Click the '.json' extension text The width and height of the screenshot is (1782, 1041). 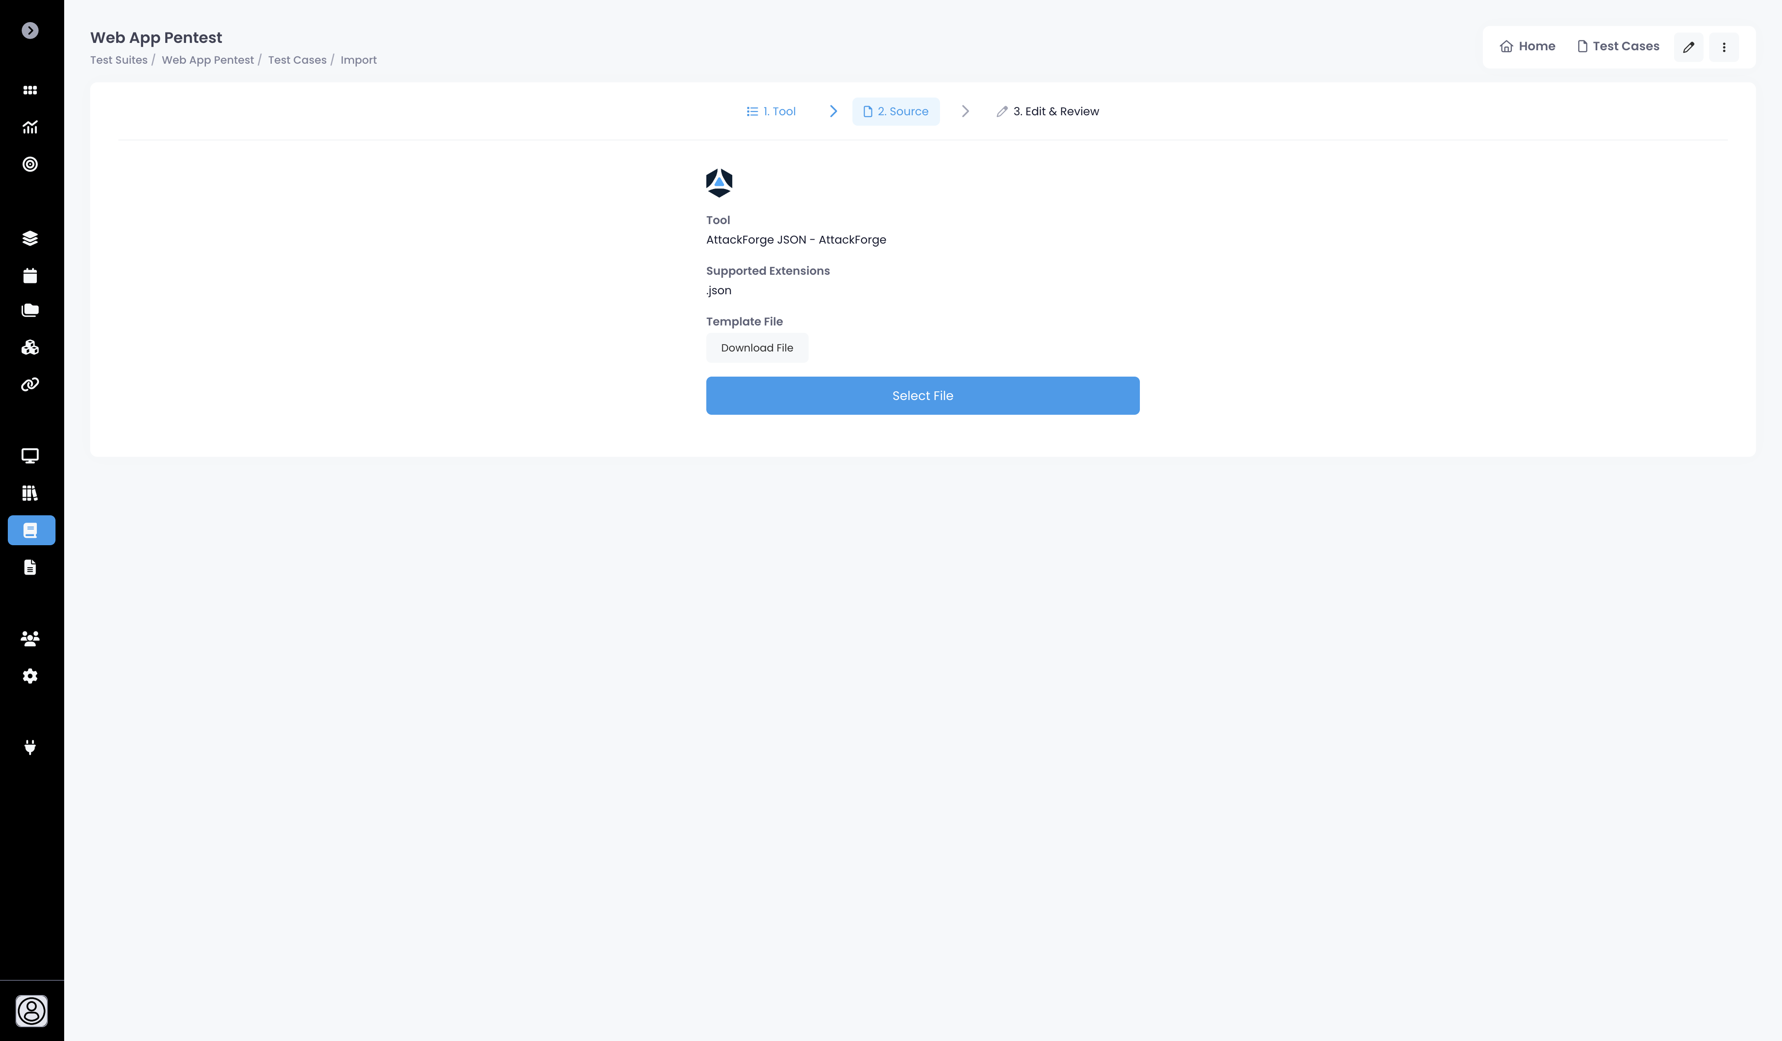(x=718, y=290)
